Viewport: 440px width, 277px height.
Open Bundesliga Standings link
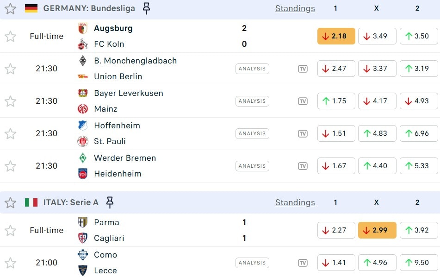pyautogui.click(x=295, y=8)
